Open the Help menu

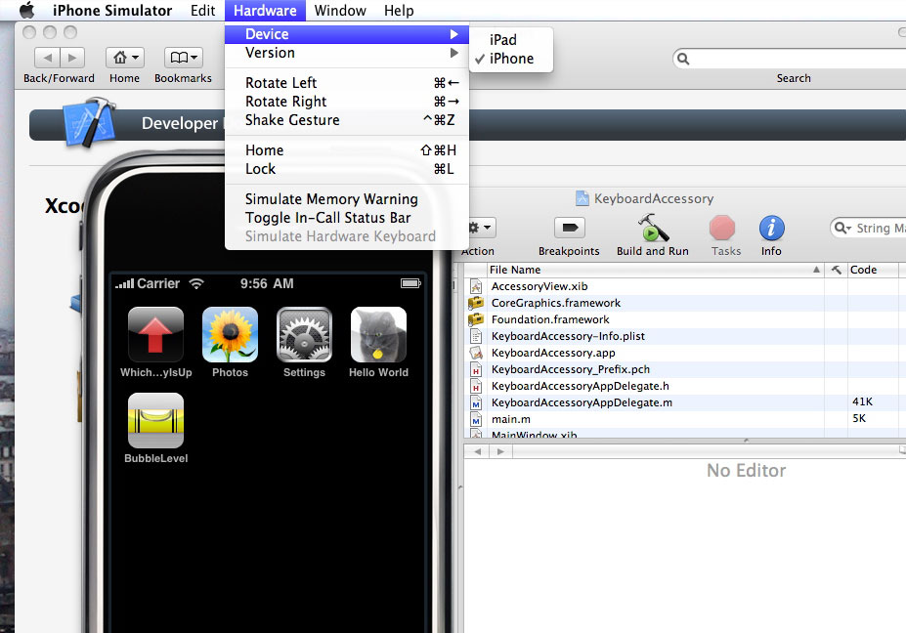pos(399,11)
